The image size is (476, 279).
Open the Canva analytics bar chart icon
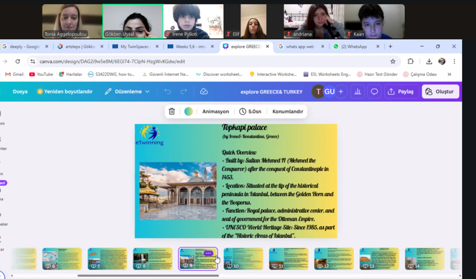pyautogui.click(x=357, y=92)
